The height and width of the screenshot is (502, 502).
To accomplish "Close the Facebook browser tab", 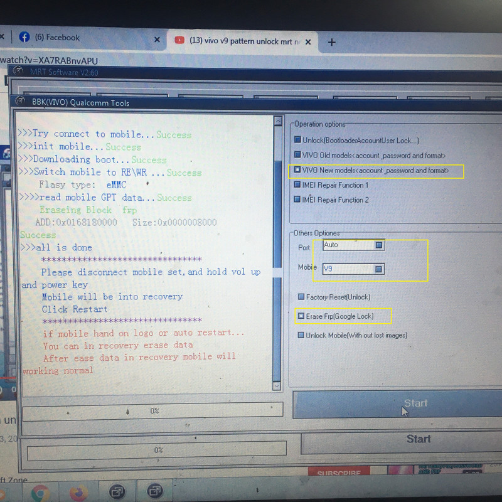I will pos(157,40).
